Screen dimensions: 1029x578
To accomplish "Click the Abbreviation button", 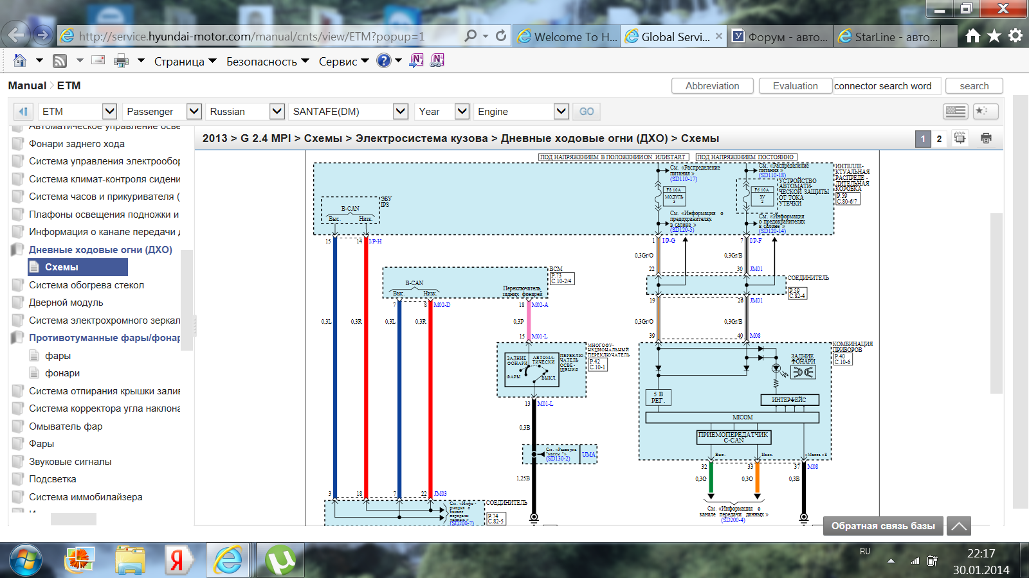I will point(712,86).
